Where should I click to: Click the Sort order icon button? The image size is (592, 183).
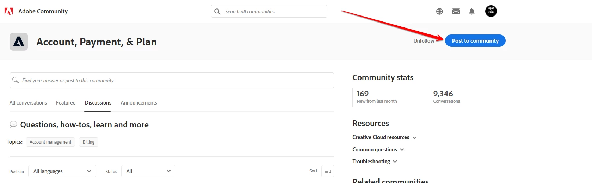pos(328,171)
